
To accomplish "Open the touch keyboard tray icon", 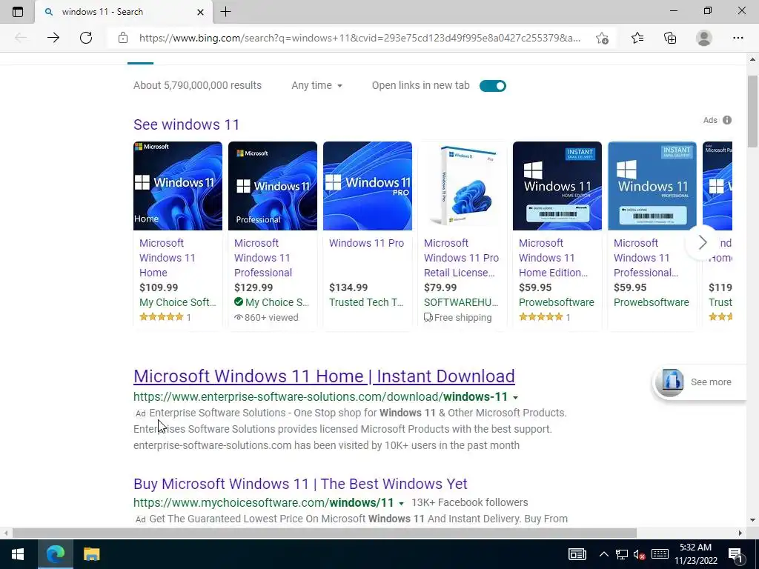I will (660, 554).
